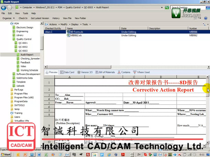Click the search icon in file toolbar

tap(204, 24)
